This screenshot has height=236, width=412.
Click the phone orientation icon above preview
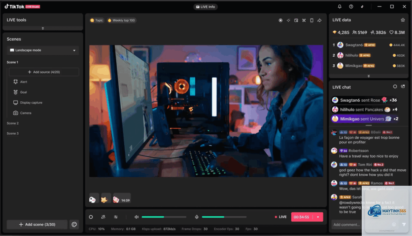312,20
